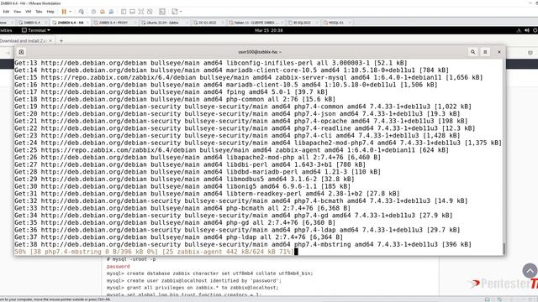Image resolution: width=538 pixels, height=302 pixels.
Task: Click the Get:13 libconfig-inifiles-perl line
Action: [211, 63]
